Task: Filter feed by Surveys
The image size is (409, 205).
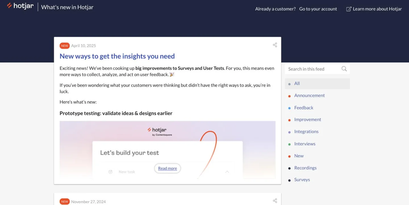Action: 302,180
